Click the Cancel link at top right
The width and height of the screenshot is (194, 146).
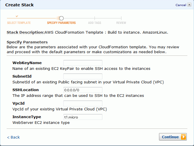point(181,5)
